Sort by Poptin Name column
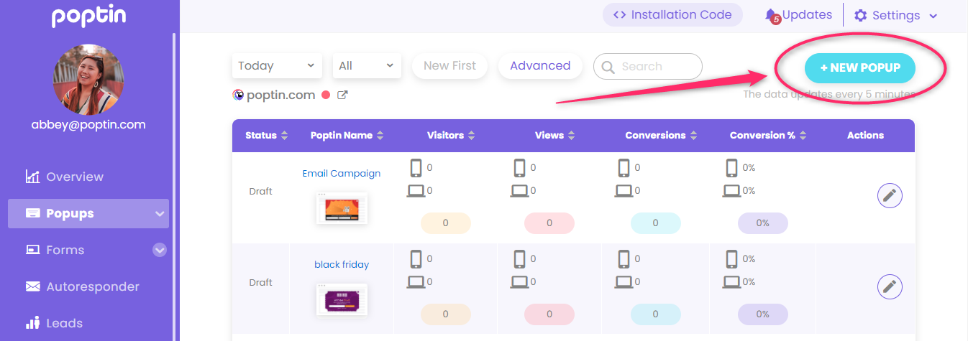 tap(347, 135)
